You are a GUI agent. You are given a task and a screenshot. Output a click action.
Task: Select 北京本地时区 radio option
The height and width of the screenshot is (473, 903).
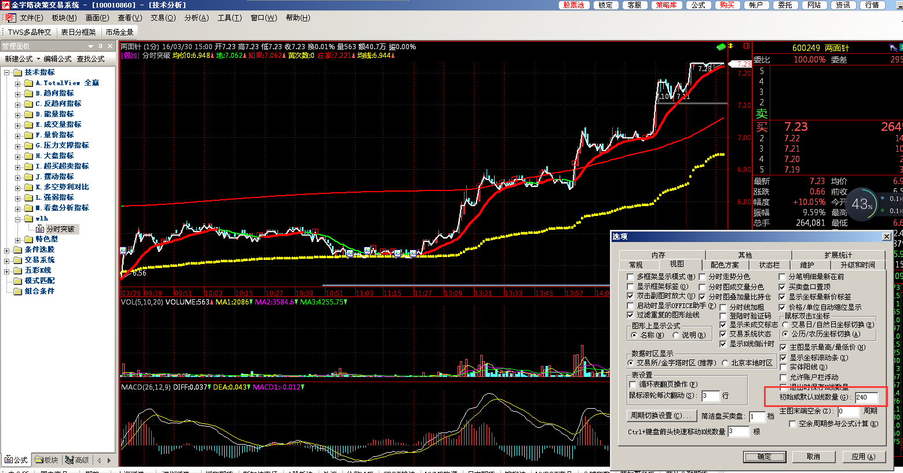pos(725,363)
